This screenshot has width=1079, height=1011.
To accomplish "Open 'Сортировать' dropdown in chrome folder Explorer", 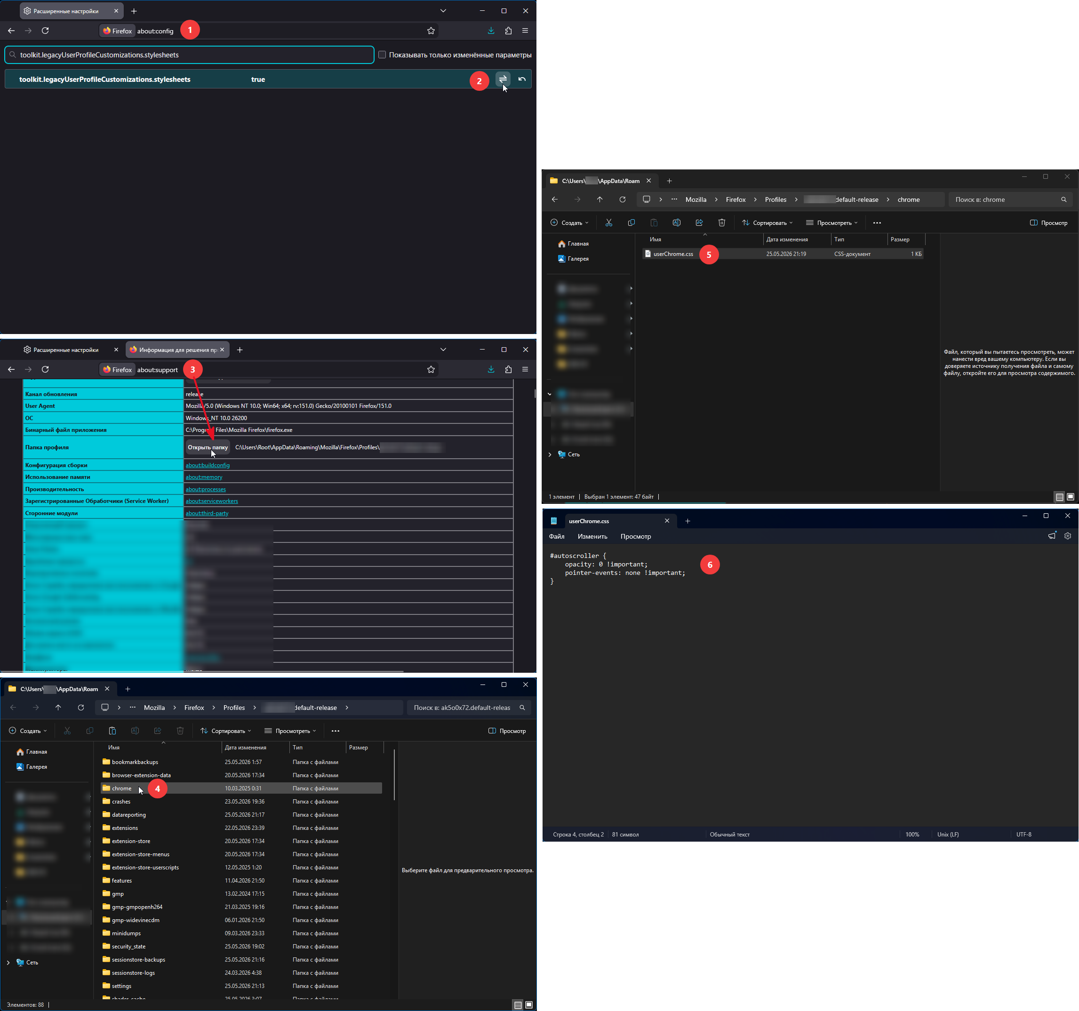I will tap(767, 223).
